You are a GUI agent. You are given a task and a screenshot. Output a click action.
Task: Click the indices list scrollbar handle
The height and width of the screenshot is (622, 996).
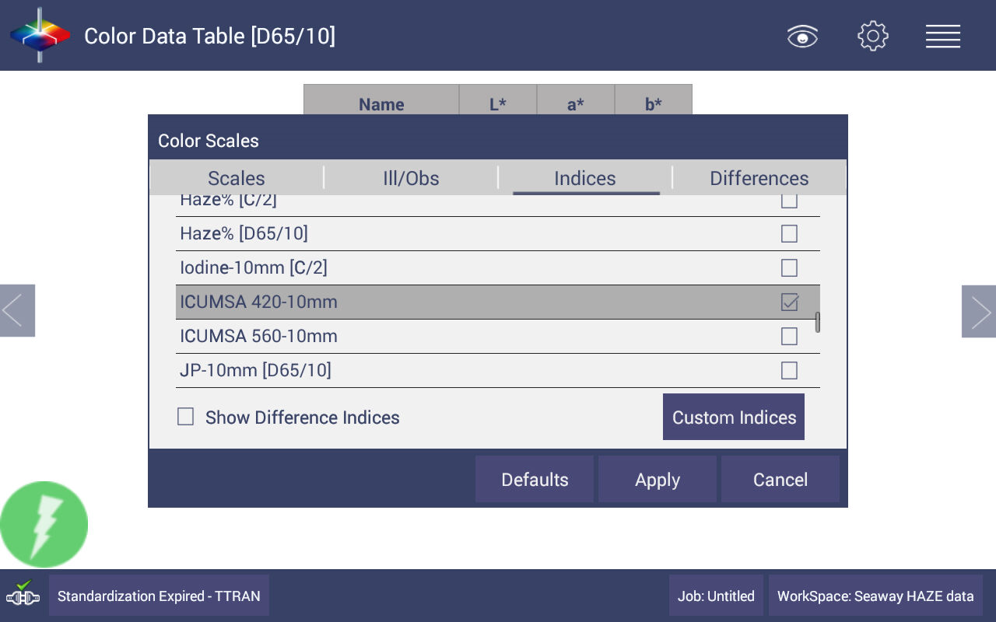tap(817, 322)
